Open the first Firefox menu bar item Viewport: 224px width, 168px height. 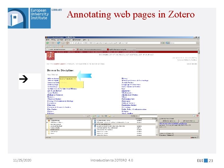pyautogui.click(x=48, y=40)
